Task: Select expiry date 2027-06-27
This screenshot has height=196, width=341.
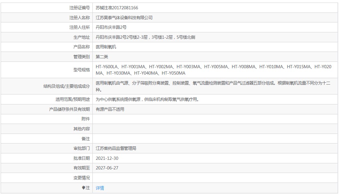Action: click(107, 168)
